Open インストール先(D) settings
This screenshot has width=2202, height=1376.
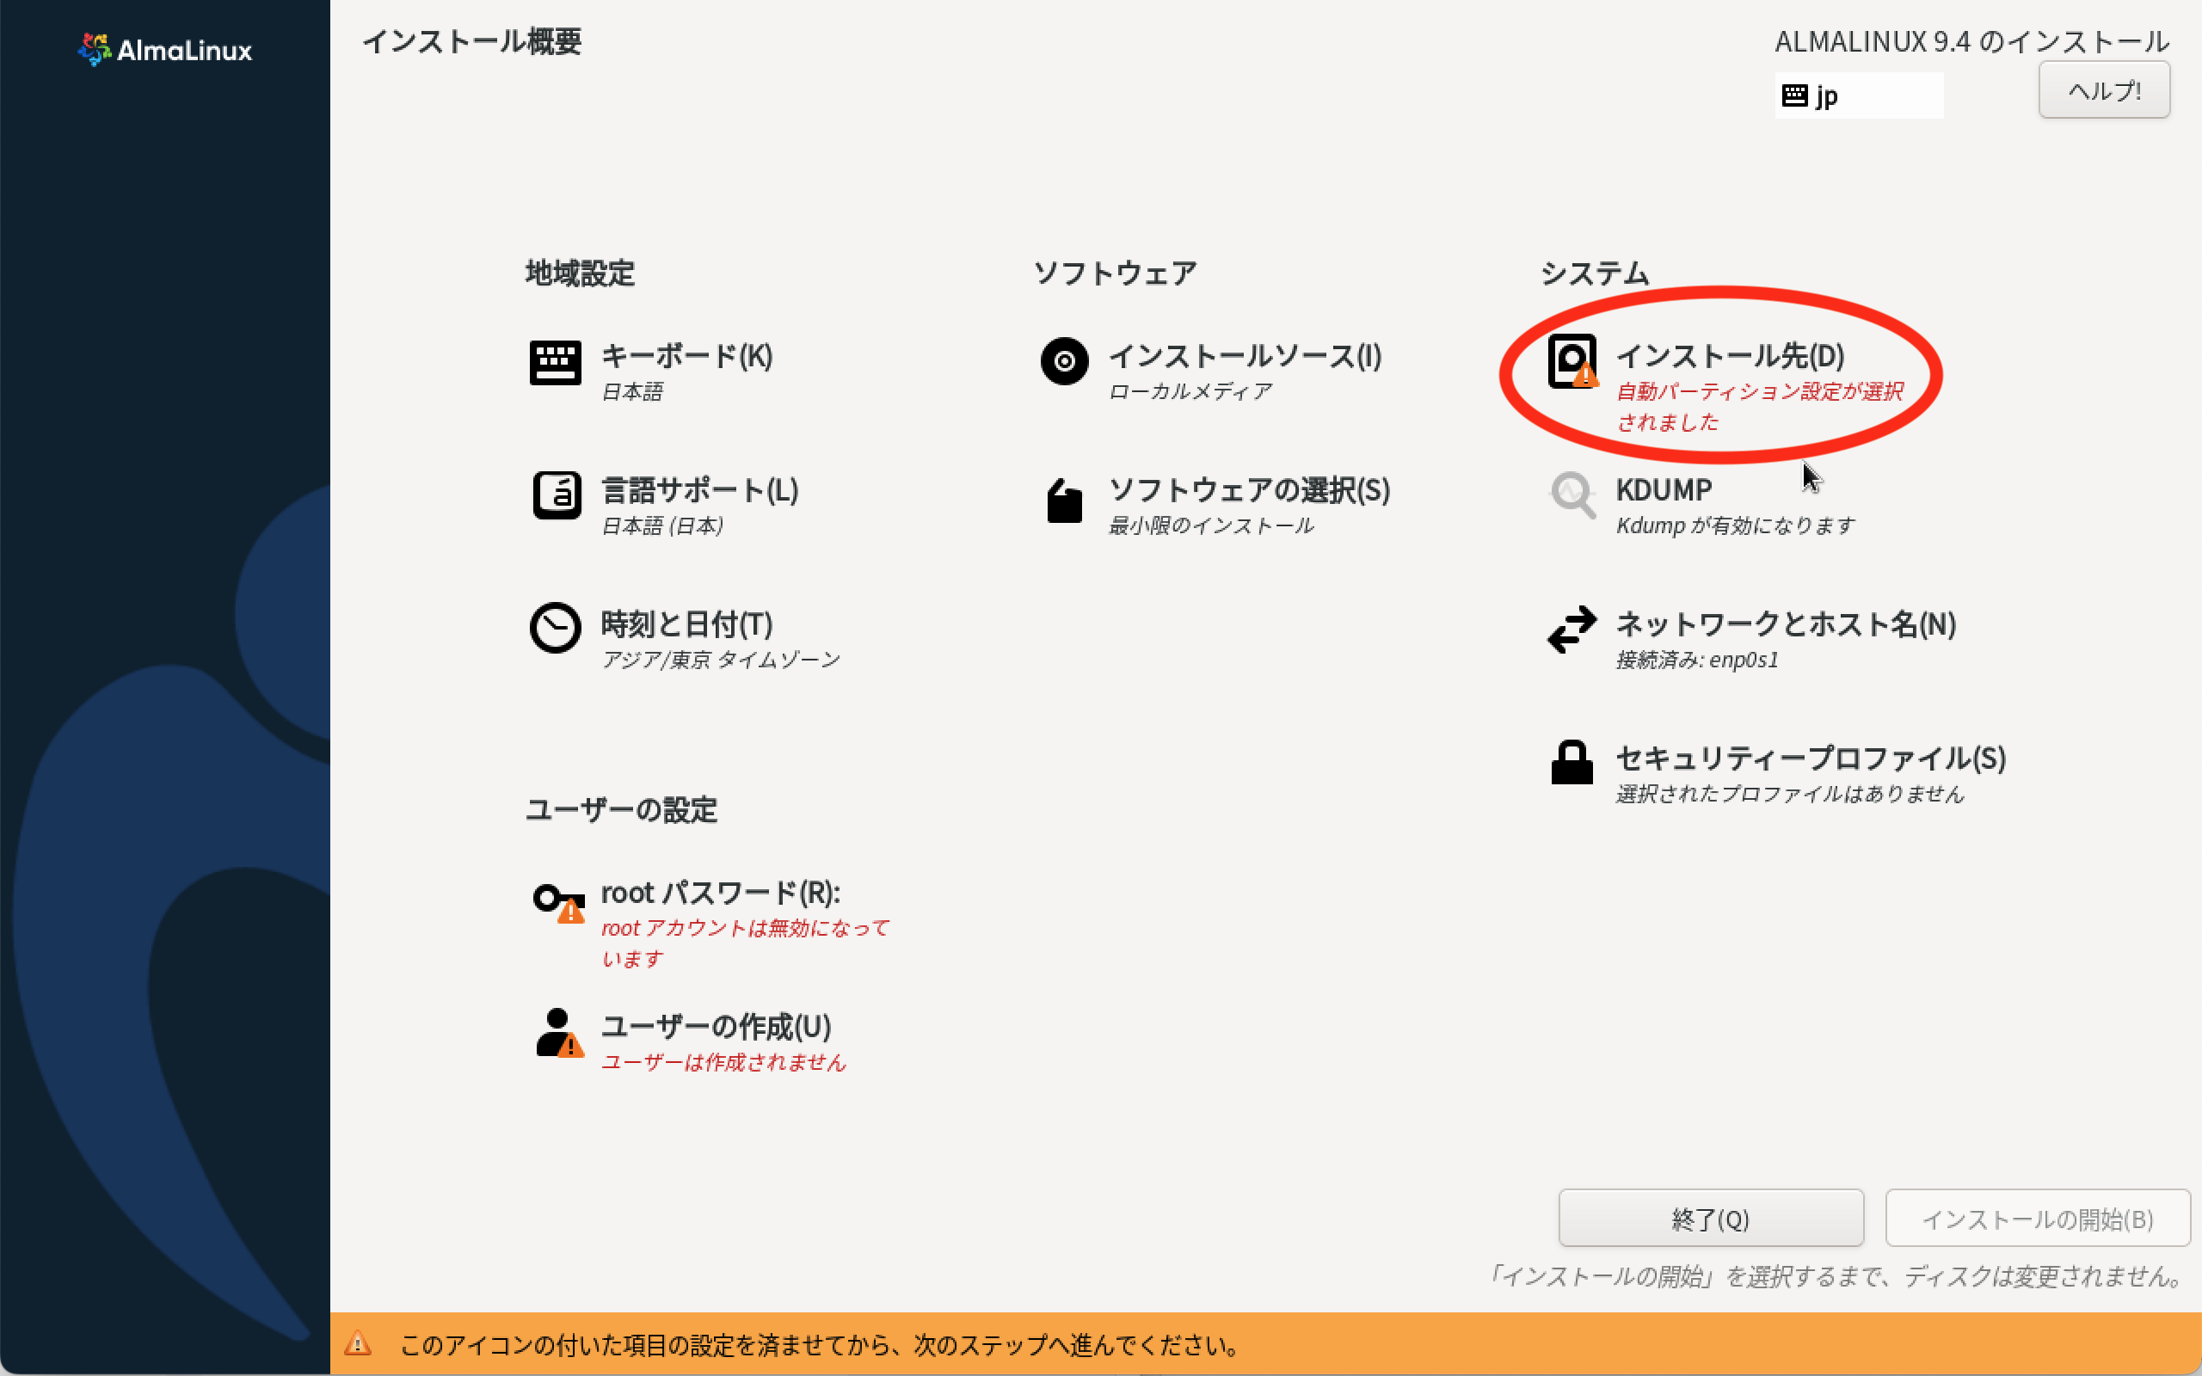click(1730, 356)
